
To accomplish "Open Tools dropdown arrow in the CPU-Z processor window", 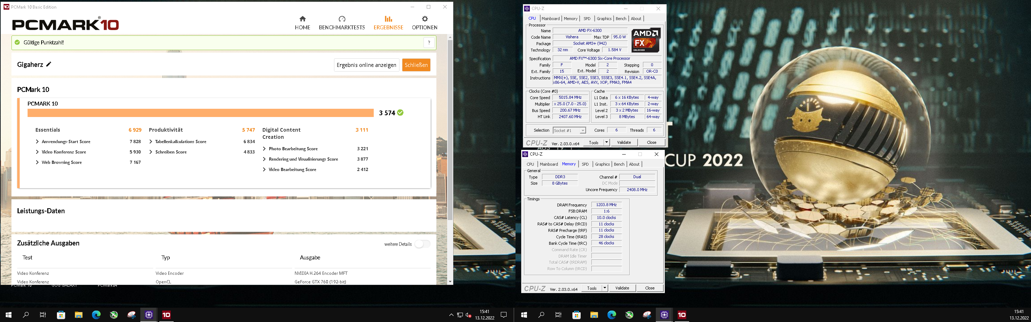I will click(606, 142).
